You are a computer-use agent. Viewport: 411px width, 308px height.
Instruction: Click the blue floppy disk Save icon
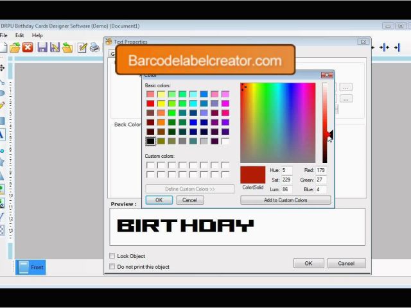click(42, 47)
